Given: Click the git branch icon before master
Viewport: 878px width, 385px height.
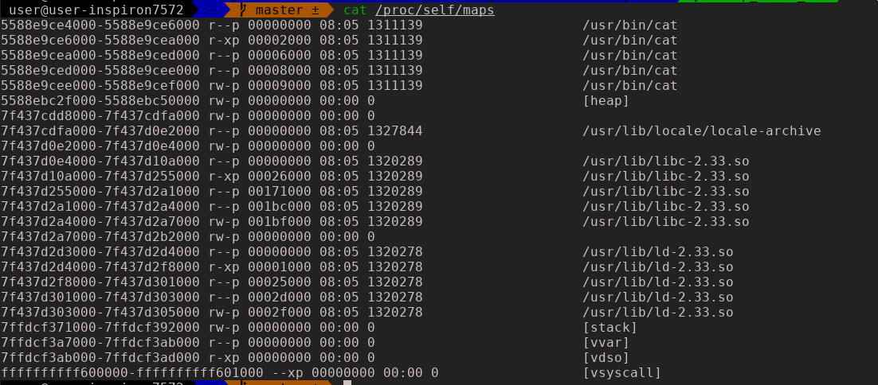Looking at the screenshot, I should tap(241, 10).
